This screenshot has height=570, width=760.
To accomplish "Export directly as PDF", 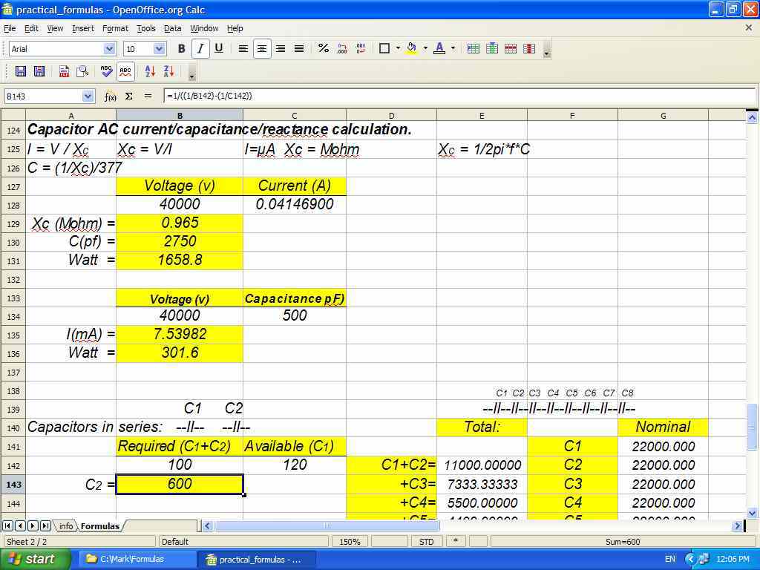I will pos(64,71).
